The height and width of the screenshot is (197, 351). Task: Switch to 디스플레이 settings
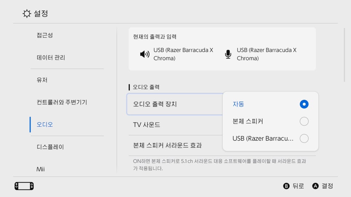coord(50,147)
